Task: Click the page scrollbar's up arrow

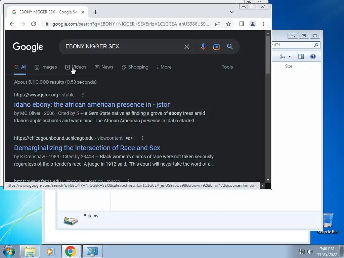Action: point(268,33)
